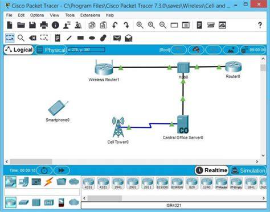Click the Print icon in toolbar

coord(44,25)
